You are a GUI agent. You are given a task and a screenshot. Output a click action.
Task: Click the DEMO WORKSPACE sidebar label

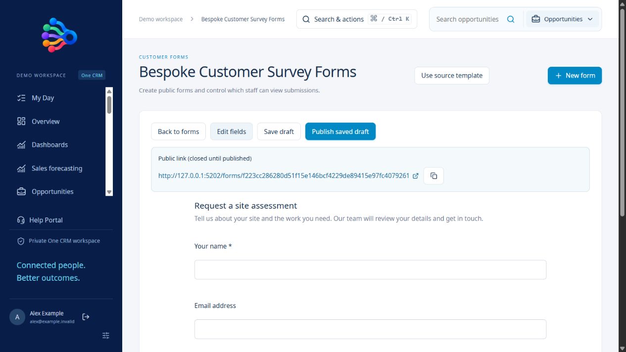tap(41, 76)
